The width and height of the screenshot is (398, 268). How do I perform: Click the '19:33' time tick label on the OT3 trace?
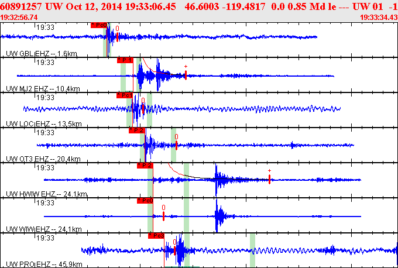point(46,132)
